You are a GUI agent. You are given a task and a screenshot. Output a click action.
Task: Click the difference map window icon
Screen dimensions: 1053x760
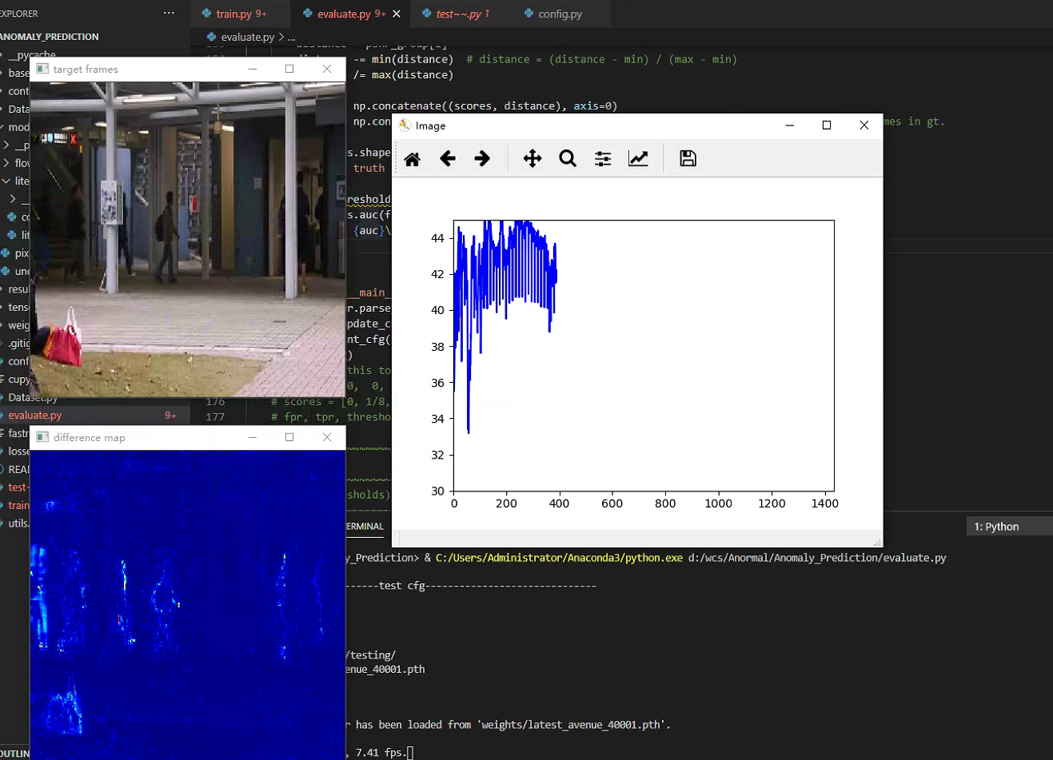pyautogui.click(x=42, y=437)
